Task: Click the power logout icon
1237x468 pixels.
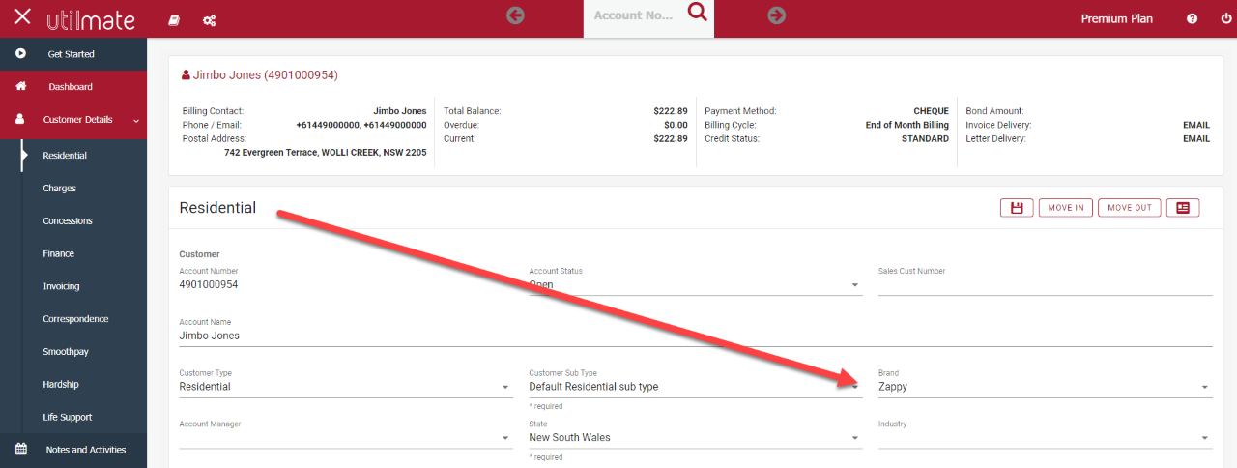Action: [1226, 19]
